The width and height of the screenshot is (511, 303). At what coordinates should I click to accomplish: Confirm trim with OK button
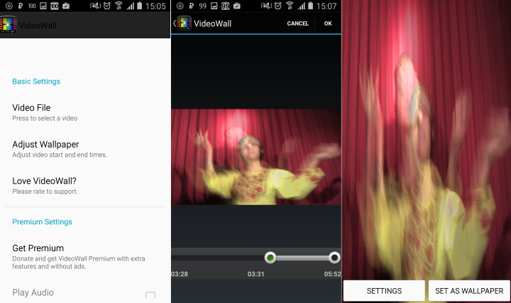point(328,23)
